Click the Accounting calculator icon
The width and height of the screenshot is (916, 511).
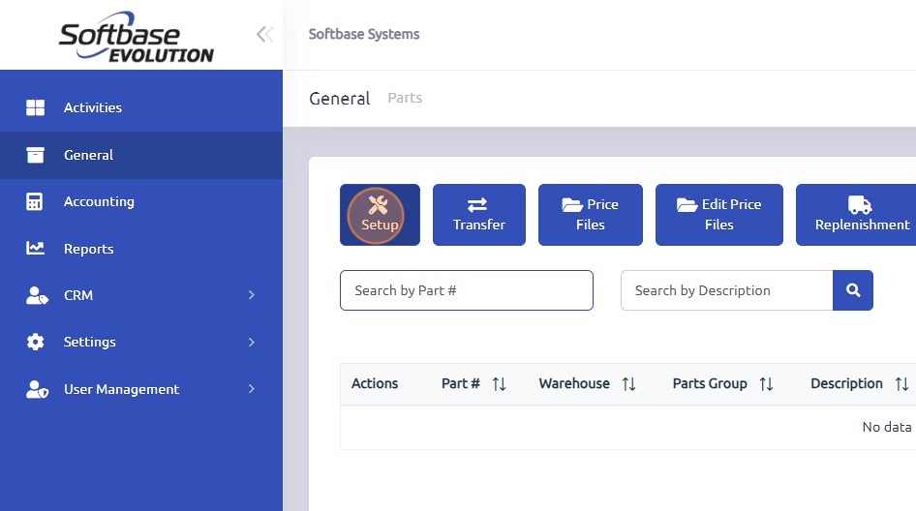(x=35, y=201)
